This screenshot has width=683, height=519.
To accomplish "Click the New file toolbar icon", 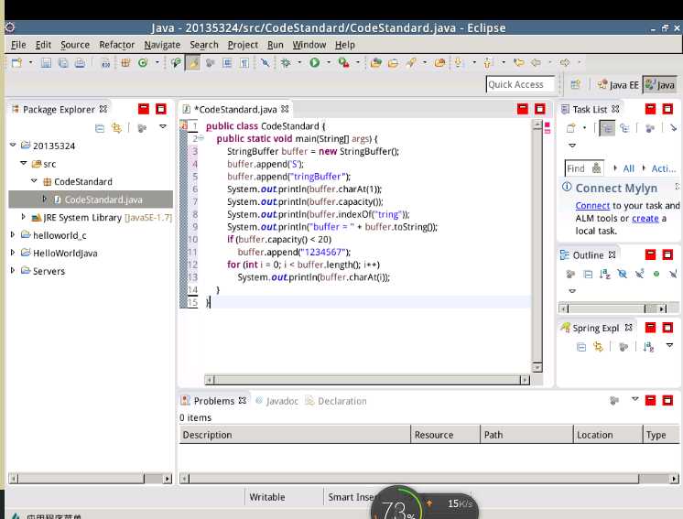I will pyautogui.click(x=16, y=63).
